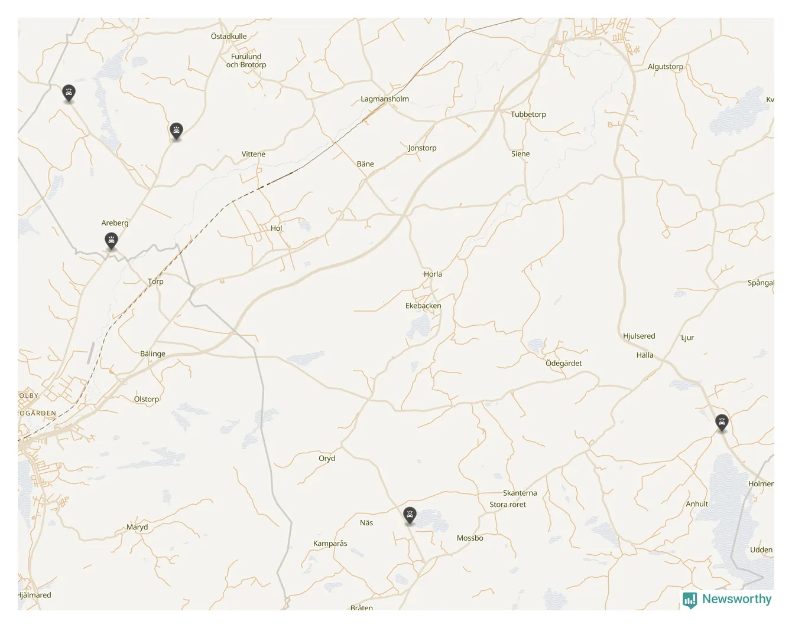Select the car marker north of Vittene
Screen dimensions: 792x628
click(x=176, y=130)
